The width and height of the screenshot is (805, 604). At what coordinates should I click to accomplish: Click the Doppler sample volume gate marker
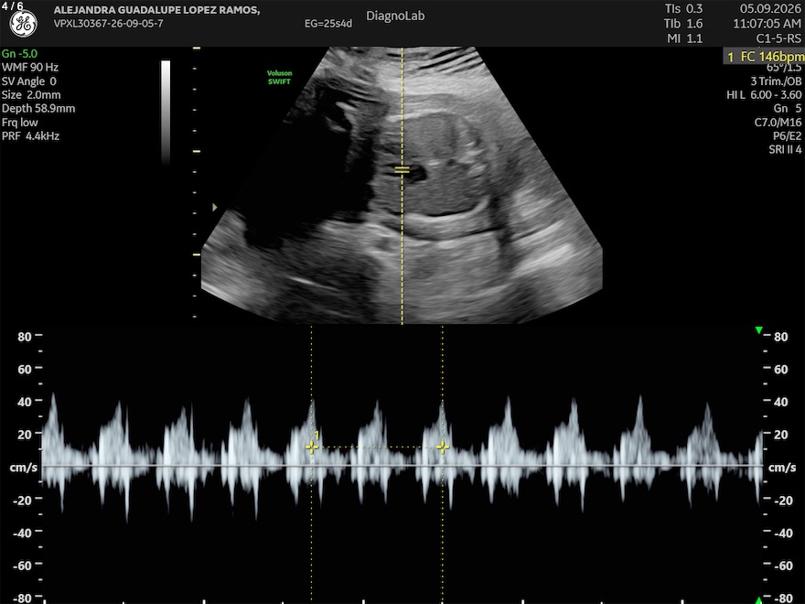coord(402,169)
